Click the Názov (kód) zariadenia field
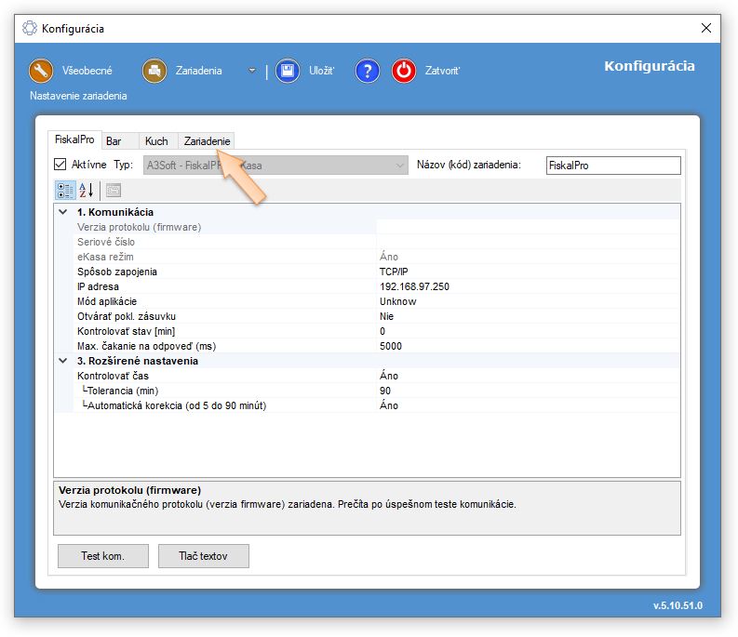Viewport: 738px width, 637px height. pos(612,166)
